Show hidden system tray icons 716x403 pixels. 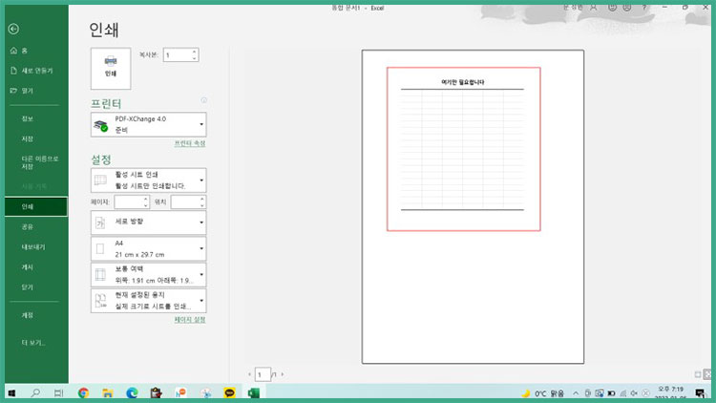point(576,393)
